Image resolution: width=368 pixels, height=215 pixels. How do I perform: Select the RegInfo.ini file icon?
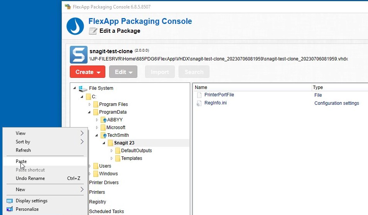199,103
